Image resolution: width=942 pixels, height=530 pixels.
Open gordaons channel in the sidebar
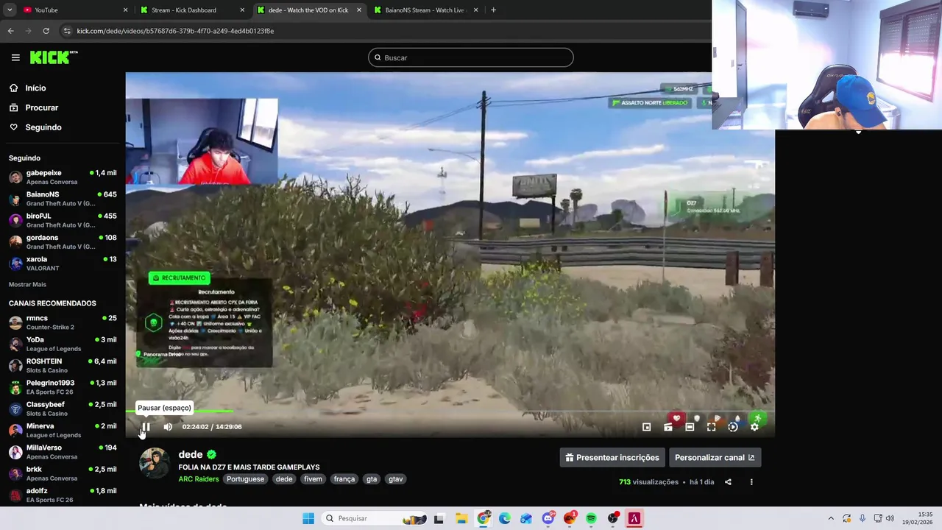(x=63, y=242)
